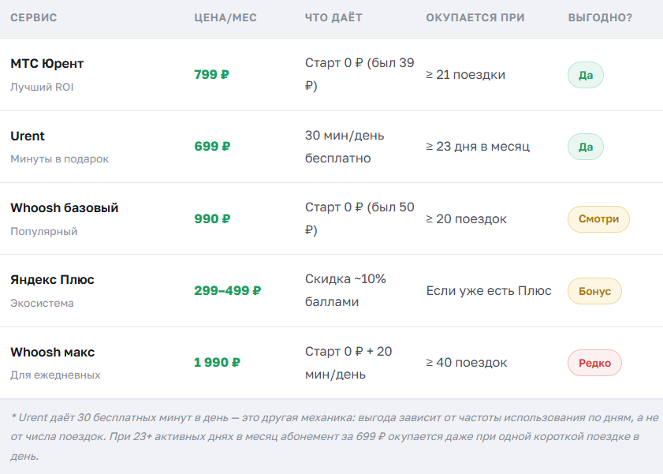Viewport: 663px width, 474px height.
Task: Click the Редко badge for Whoosh макс
Action: point(594,364)
